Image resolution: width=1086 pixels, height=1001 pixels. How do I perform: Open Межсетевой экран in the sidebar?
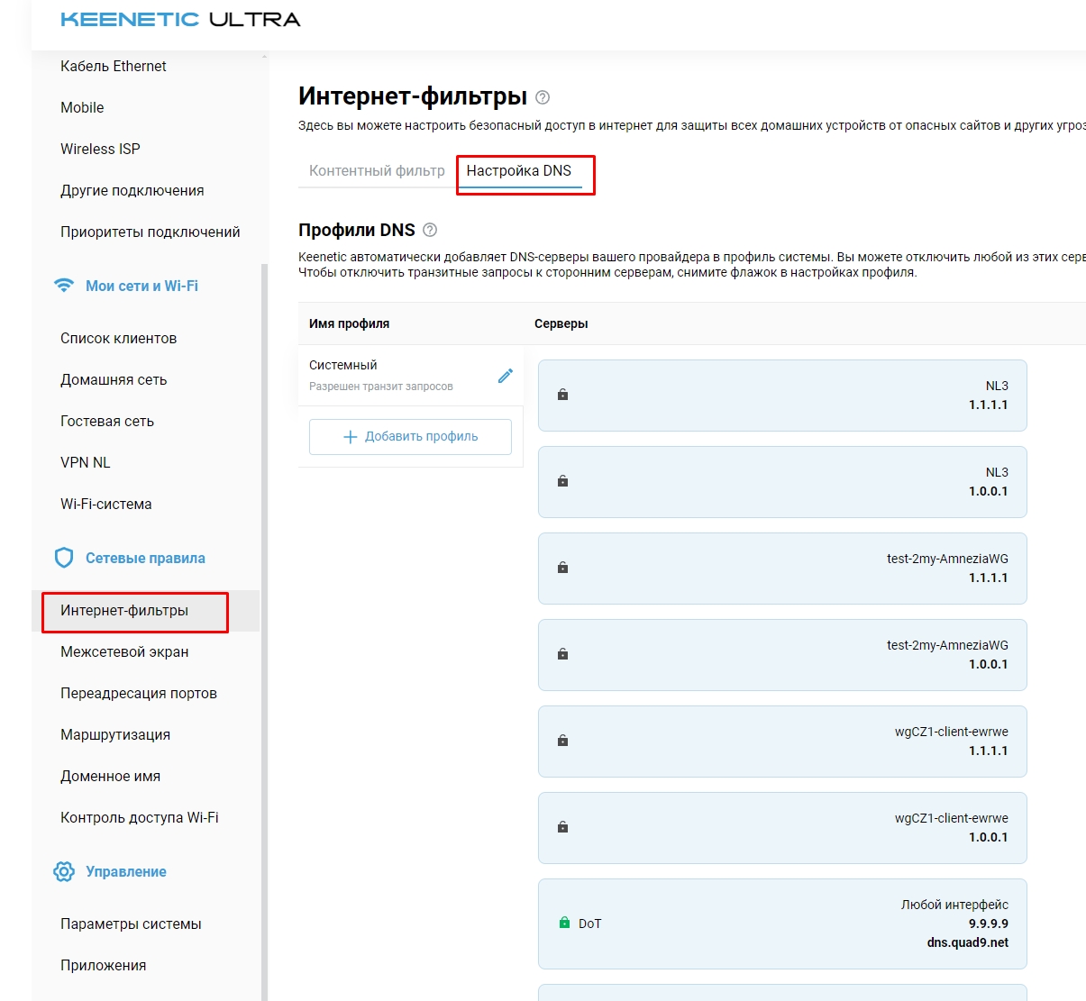point(124,651)
